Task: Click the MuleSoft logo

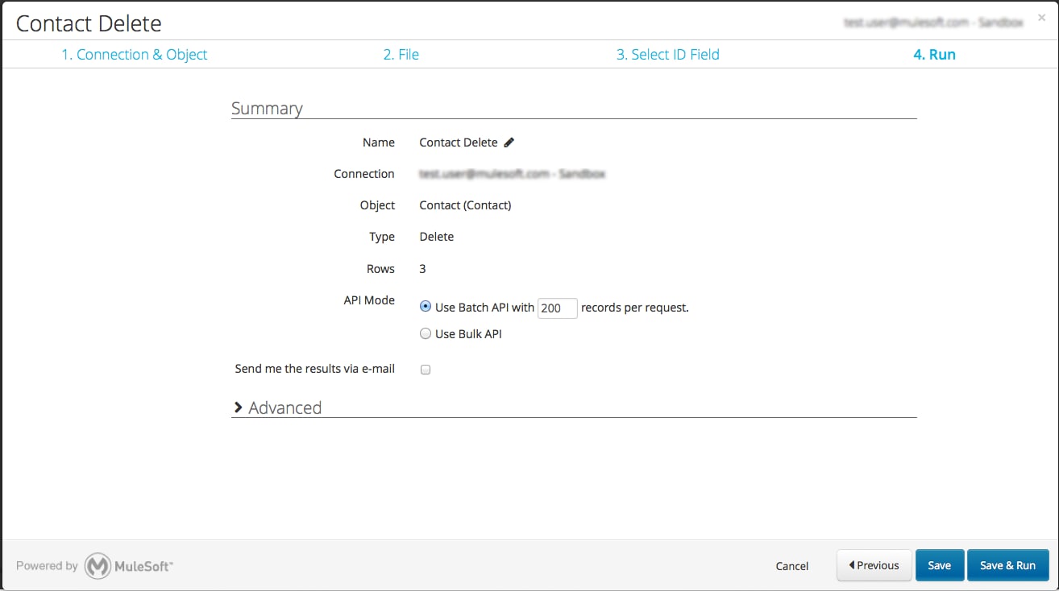Action: (129, 565)
